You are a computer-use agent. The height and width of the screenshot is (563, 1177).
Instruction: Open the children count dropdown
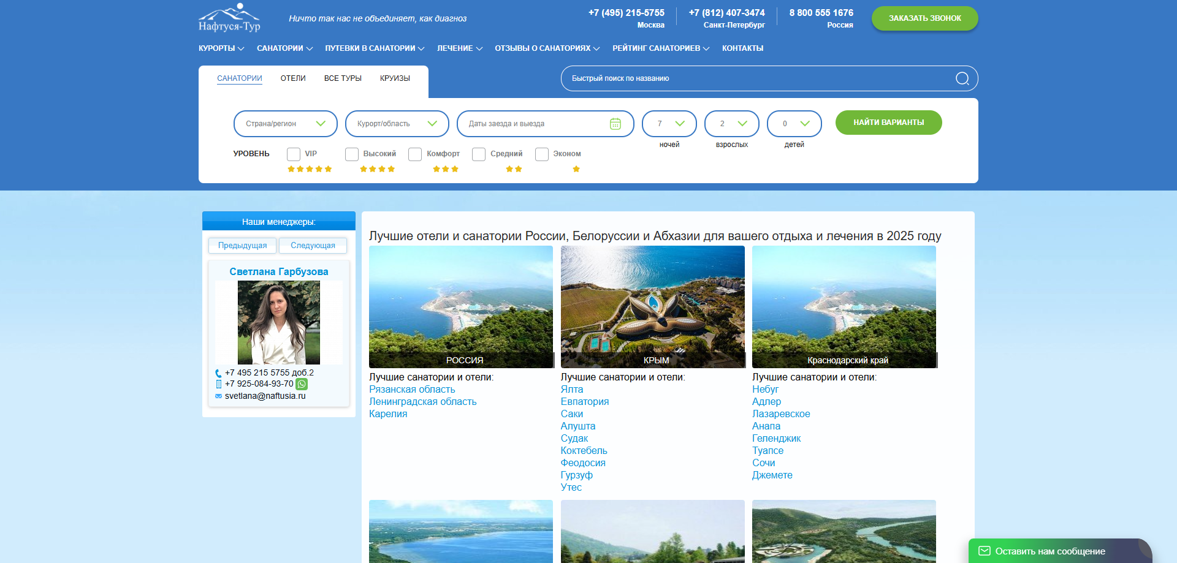(794, 124)
